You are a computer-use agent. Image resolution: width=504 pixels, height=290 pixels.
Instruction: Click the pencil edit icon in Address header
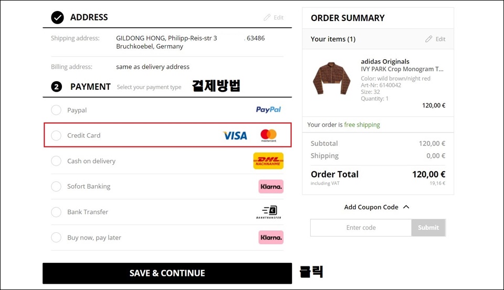[267, 17]
